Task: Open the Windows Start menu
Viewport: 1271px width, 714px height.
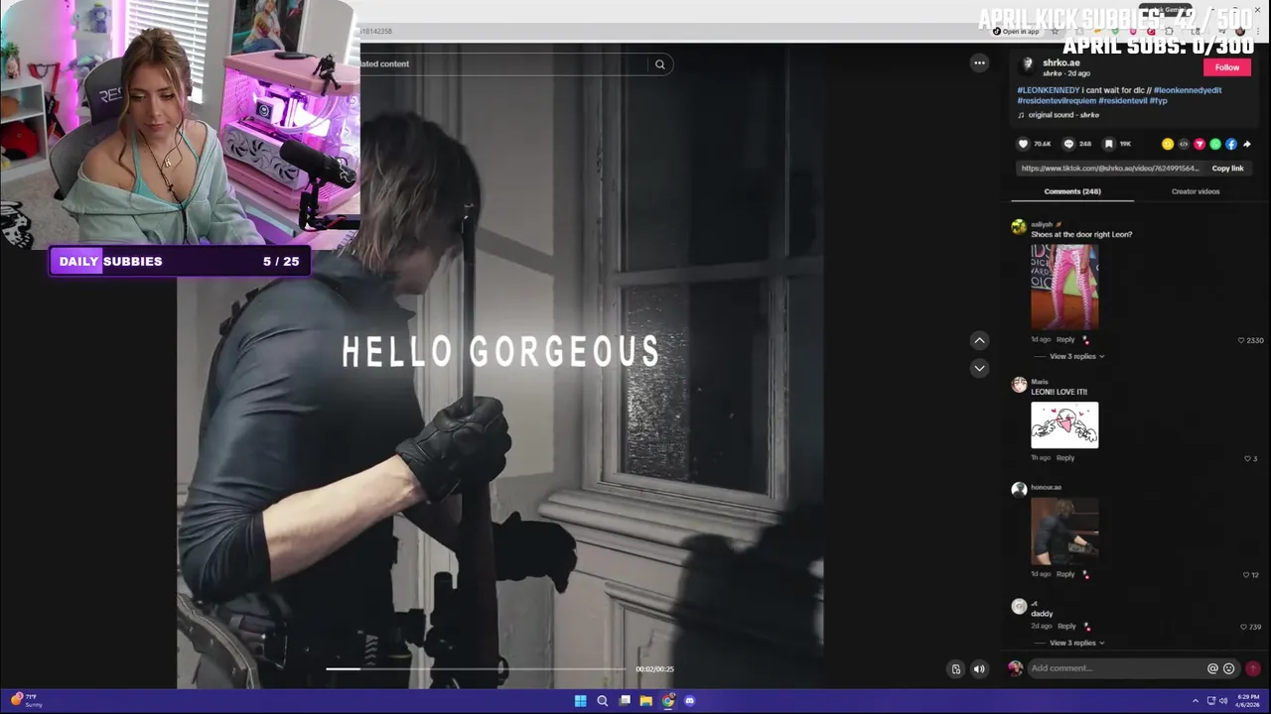Action: tap(580, 701)
